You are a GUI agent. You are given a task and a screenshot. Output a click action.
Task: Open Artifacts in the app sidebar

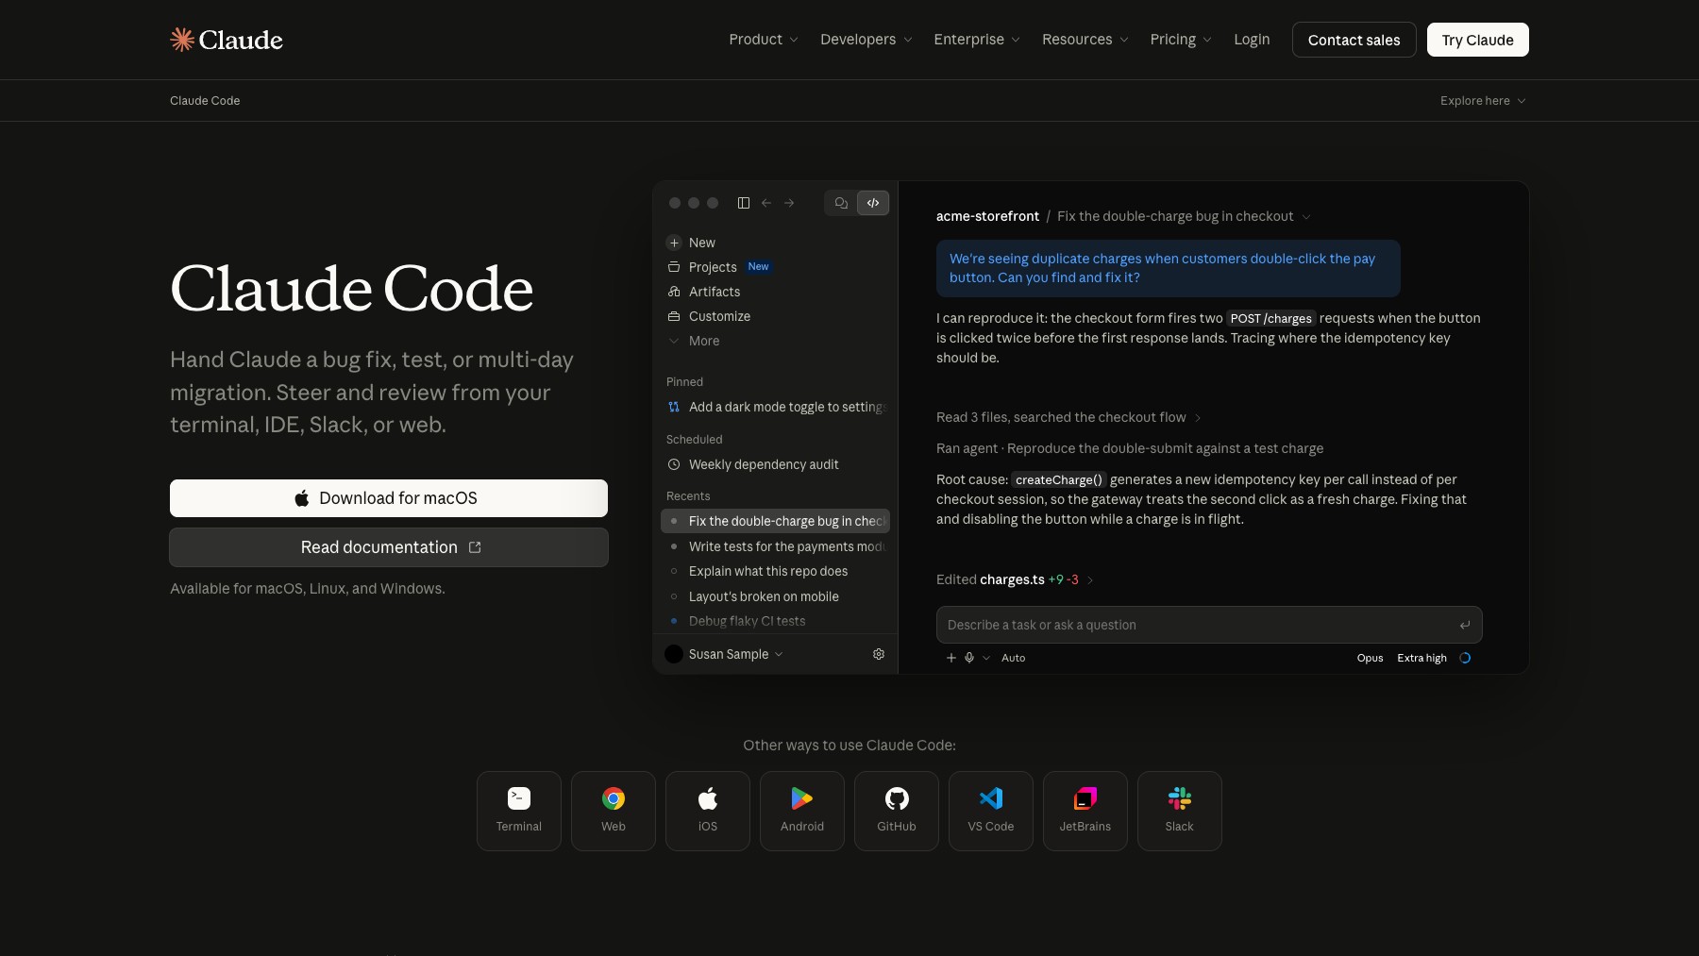point(703,292)
